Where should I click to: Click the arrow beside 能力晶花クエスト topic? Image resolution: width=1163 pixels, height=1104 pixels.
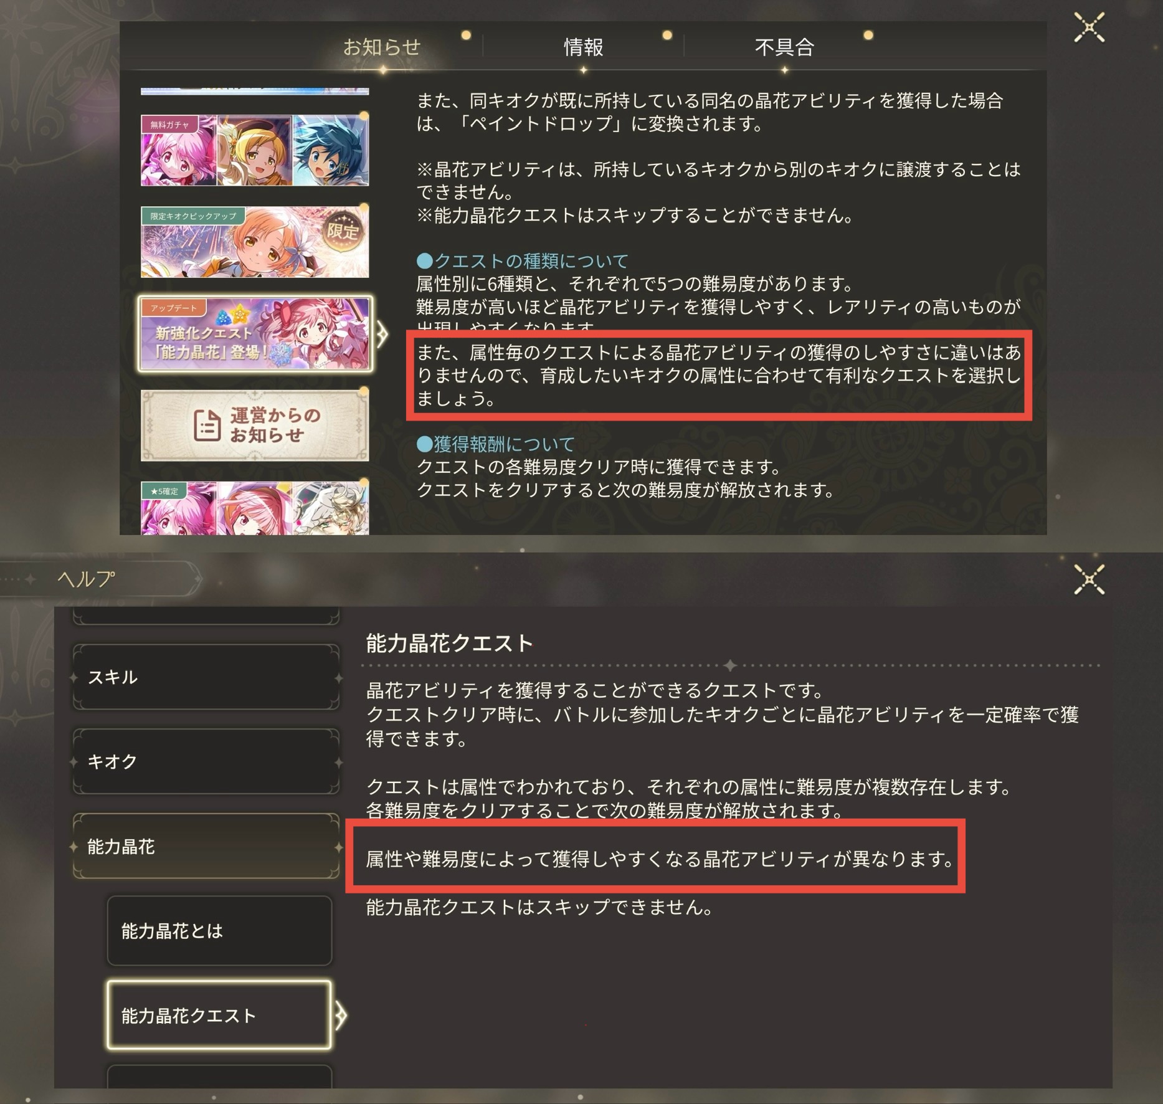341,1016
